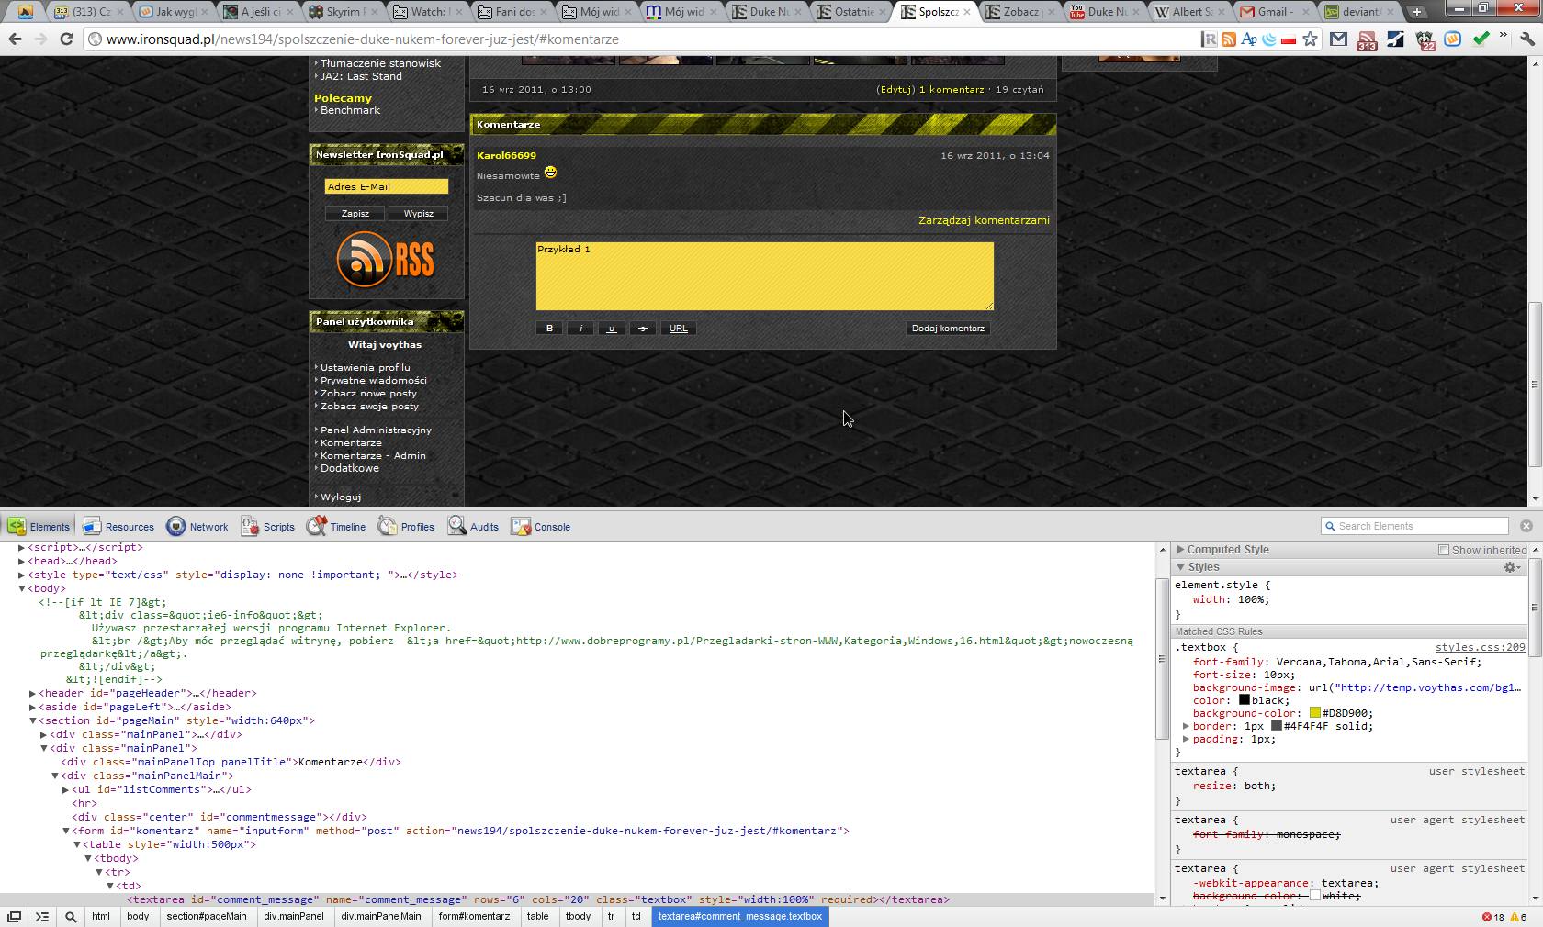Expand the head node in DOM tree
The height and width of the screenshot is (927, 1543).
pyautogui.click(x=21, y=561)
